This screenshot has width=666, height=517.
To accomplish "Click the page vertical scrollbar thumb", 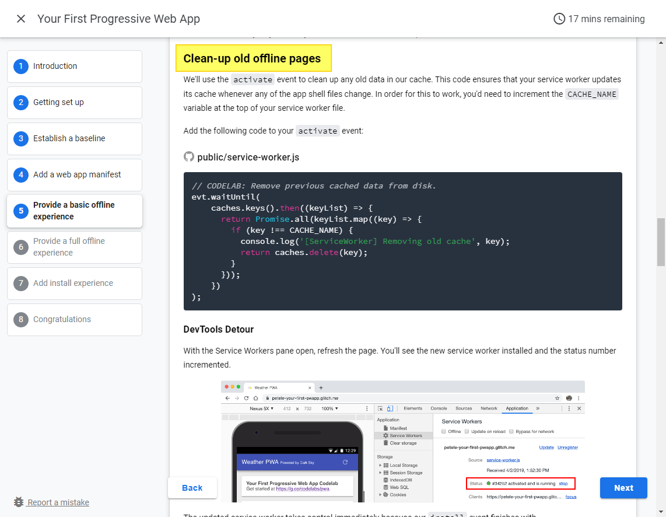I will coord(661,242).
